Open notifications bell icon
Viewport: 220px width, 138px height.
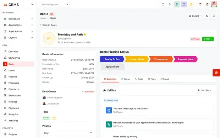click(x=207, y=4)
